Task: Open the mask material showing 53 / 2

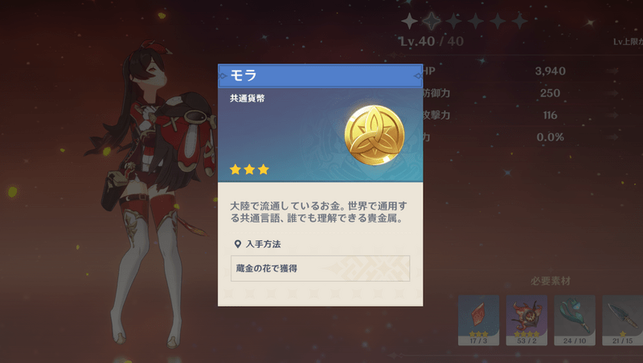Action: coord(526,320)
